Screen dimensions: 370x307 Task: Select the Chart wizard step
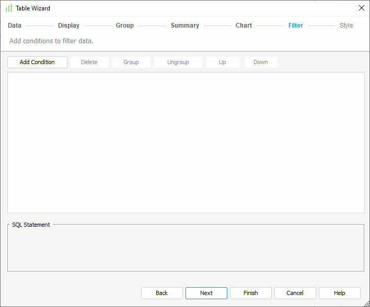tap(244, 26)
